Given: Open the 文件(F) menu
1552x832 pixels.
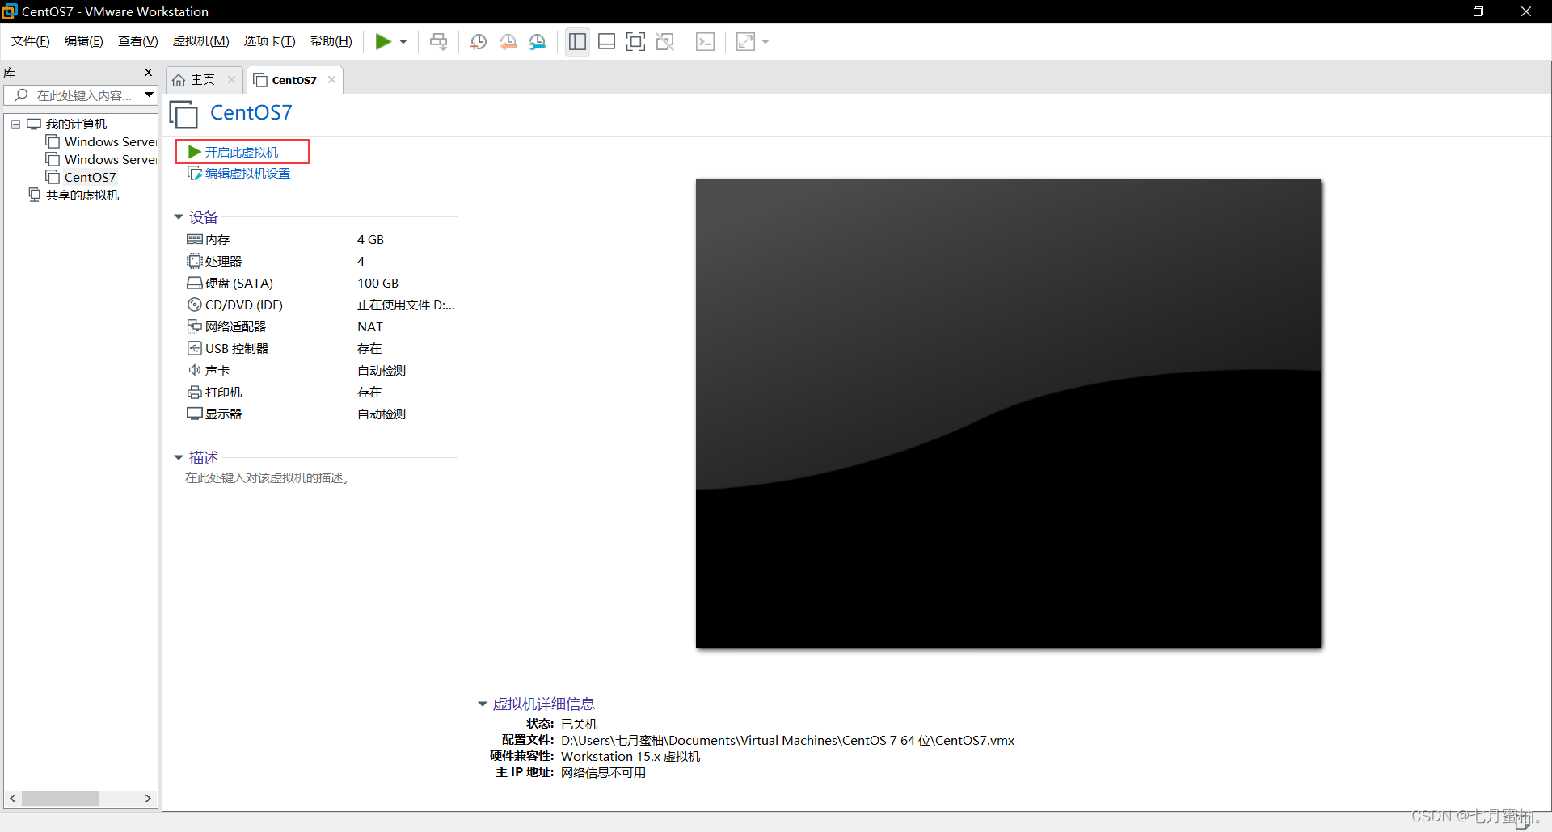Looking at the screenshot, I should tap(31, 41).
